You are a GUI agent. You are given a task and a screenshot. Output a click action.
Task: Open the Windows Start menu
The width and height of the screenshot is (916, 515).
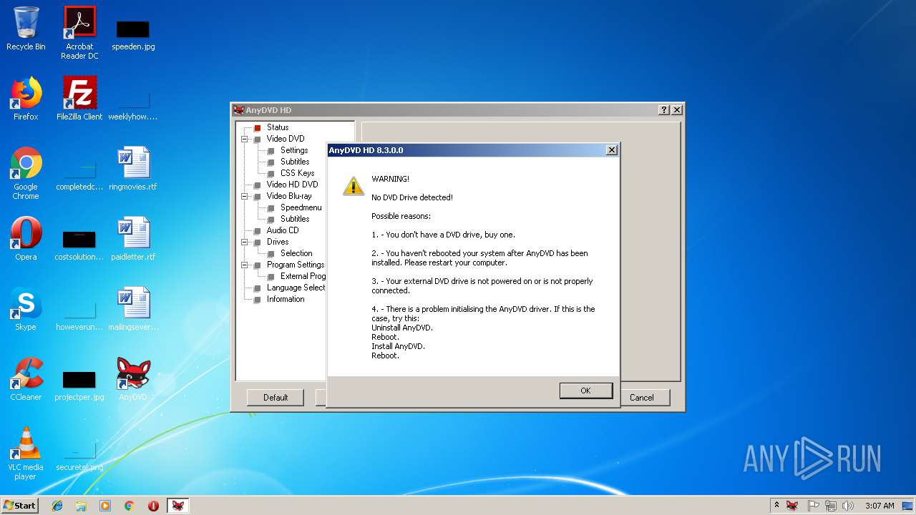tap(19, 505)
